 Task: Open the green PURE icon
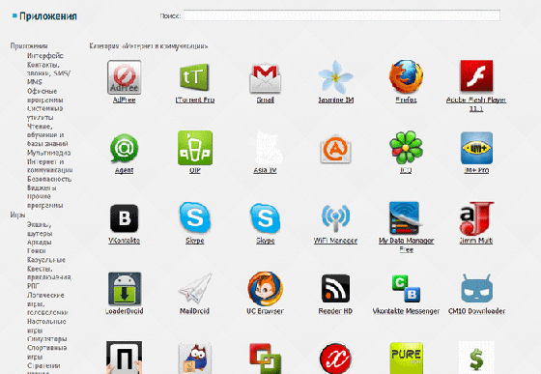click(406, 359)
